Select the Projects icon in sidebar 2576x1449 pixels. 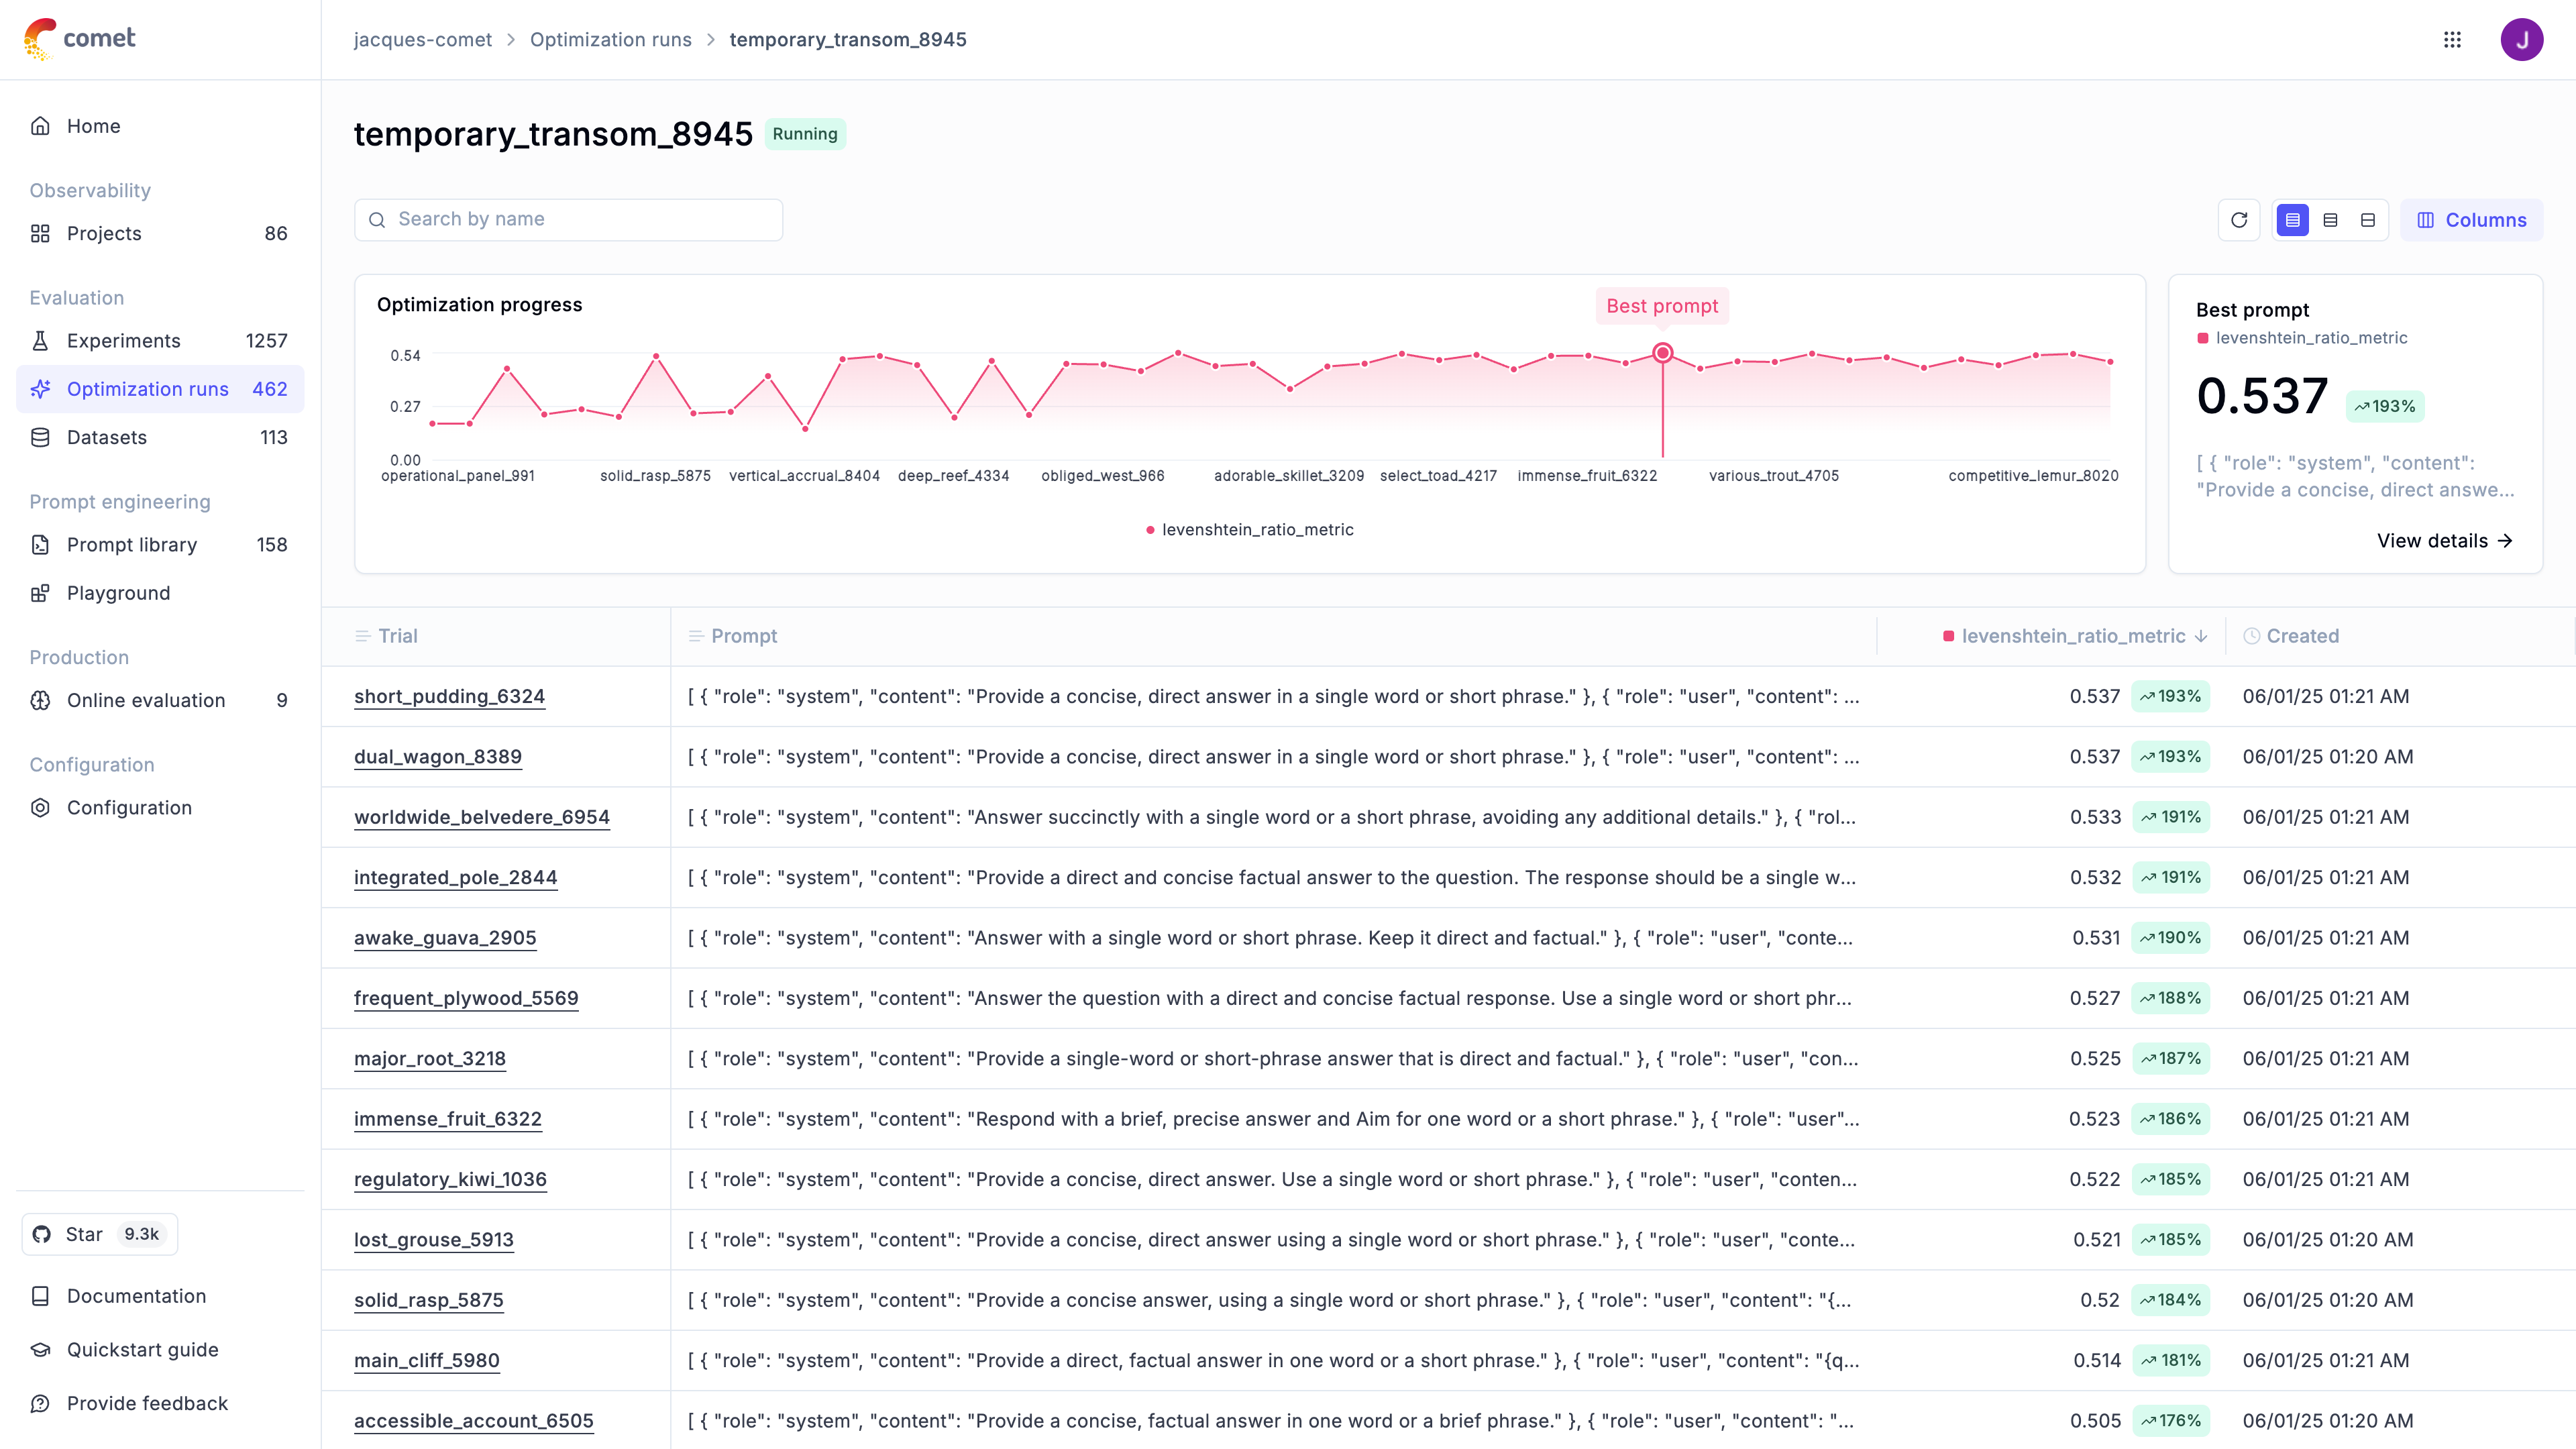click(x=40, y=233)
